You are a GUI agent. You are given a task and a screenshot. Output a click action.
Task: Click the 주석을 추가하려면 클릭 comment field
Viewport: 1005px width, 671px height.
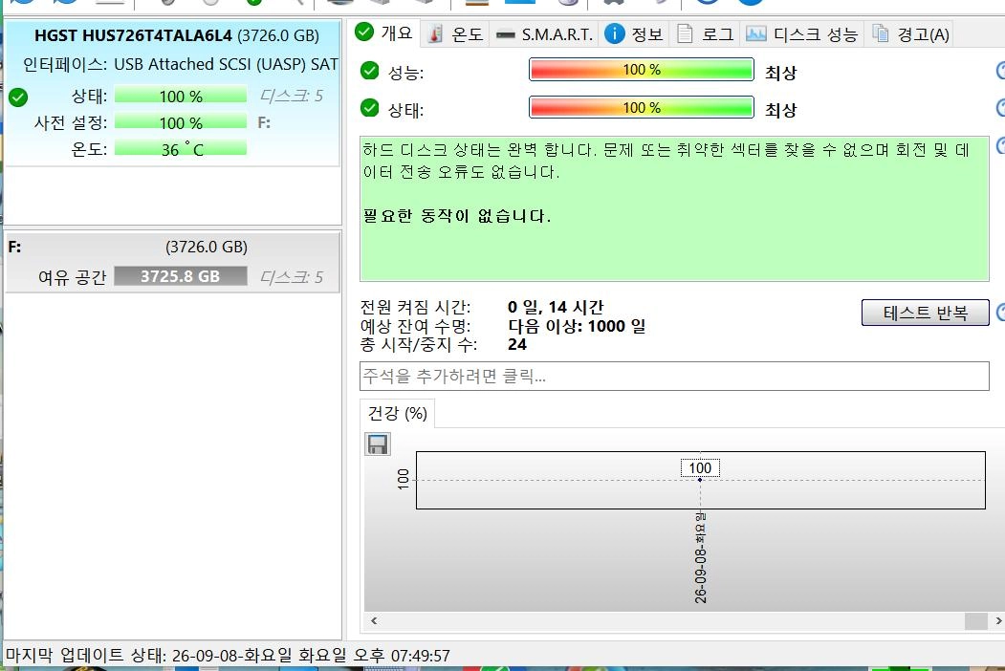[x=674, y=376]
